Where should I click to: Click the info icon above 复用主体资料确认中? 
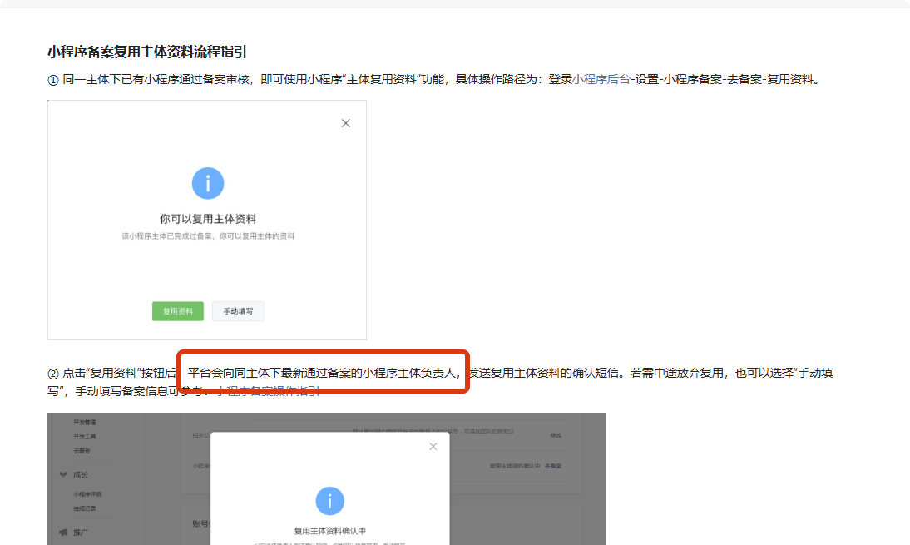pos(329,501)
